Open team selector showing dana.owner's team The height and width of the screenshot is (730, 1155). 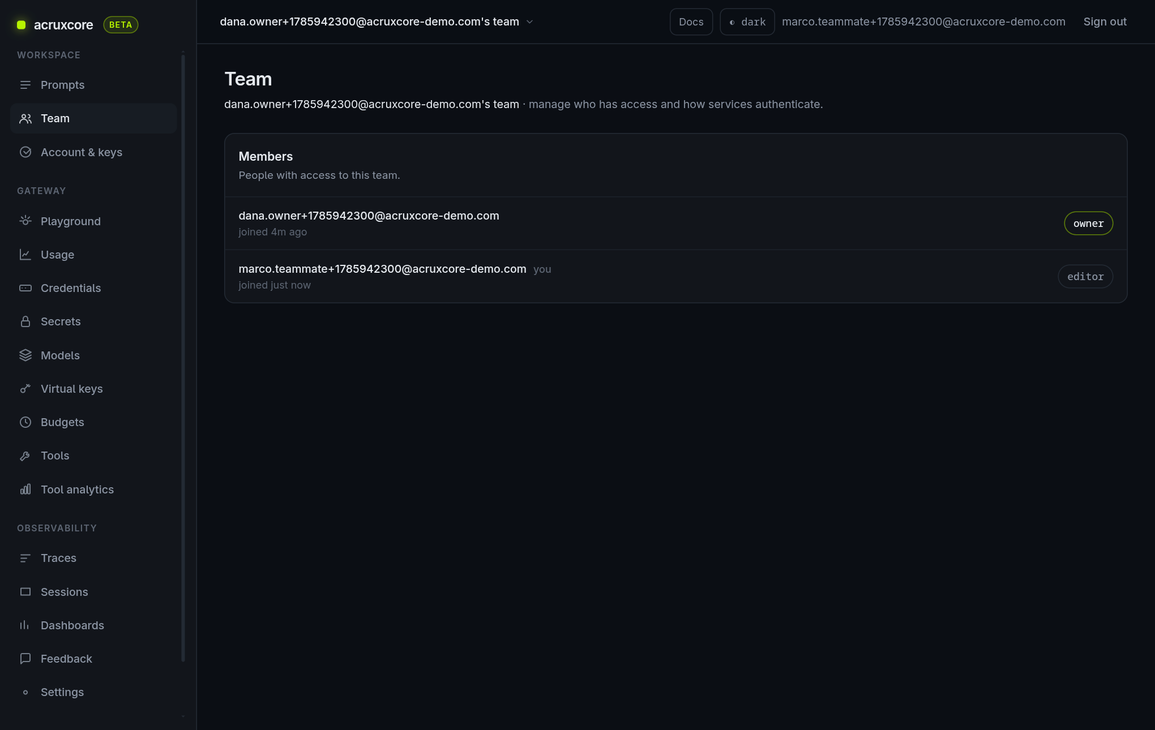pos(377,22)
